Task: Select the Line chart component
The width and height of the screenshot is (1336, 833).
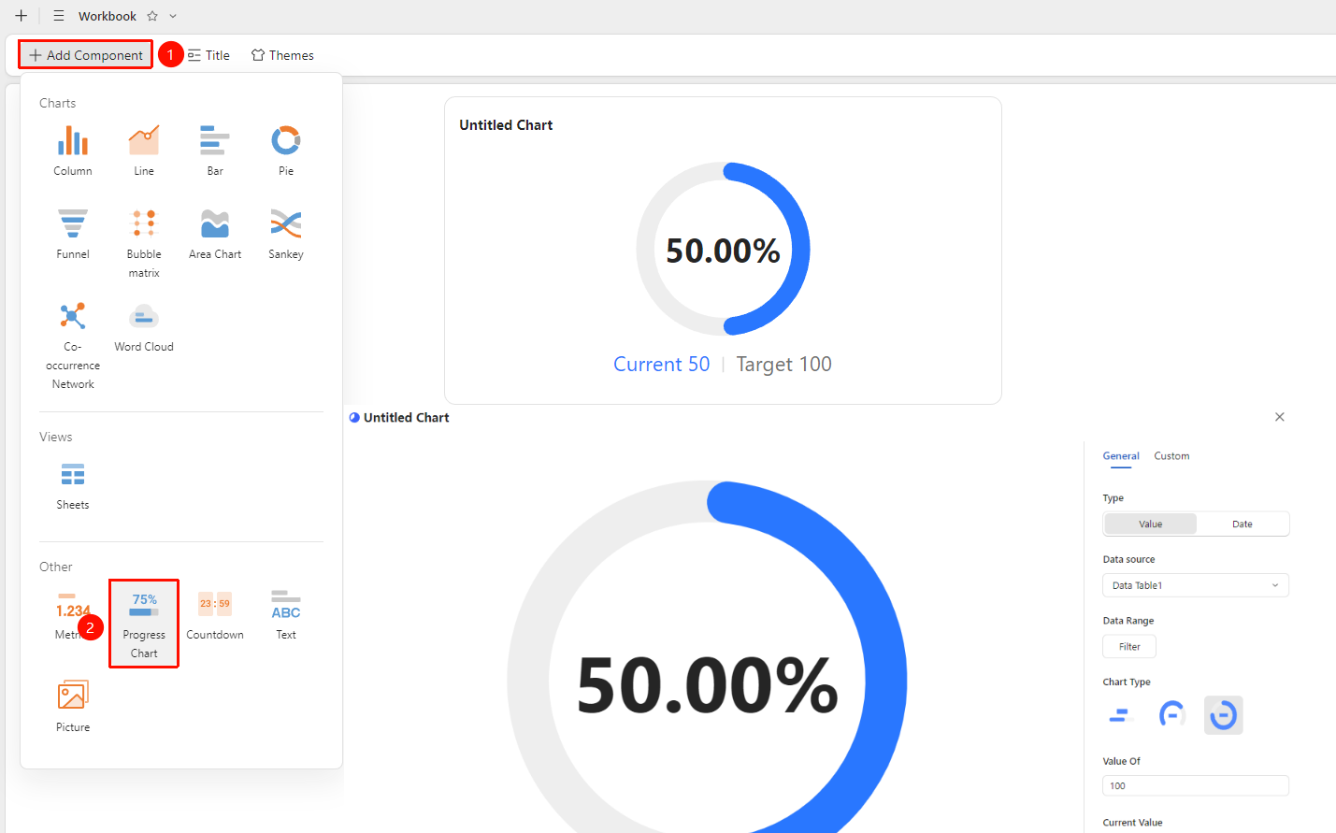Action: tap(144, 150)
